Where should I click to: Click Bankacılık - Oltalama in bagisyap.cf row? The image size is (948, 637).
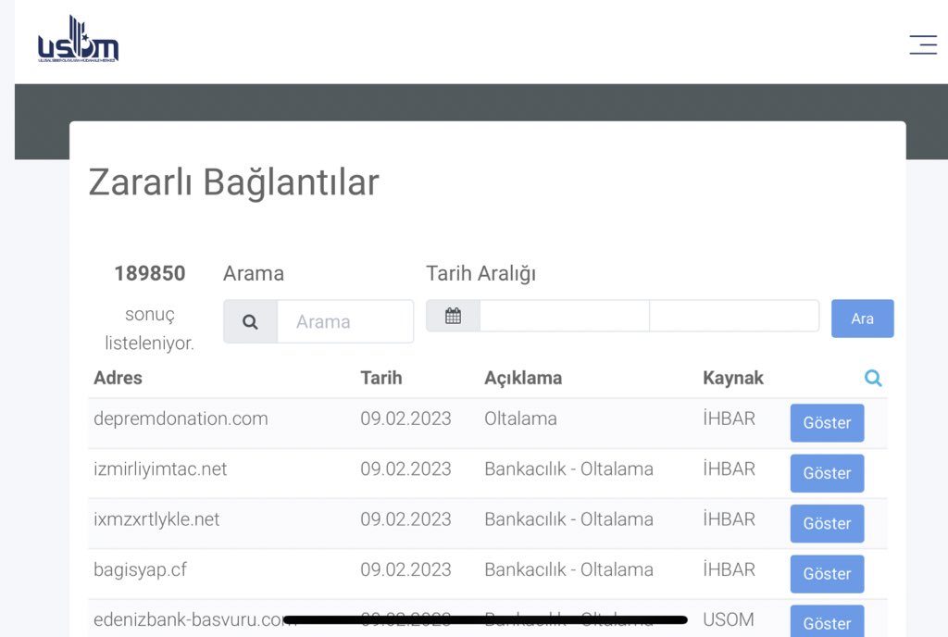point(568,569)
